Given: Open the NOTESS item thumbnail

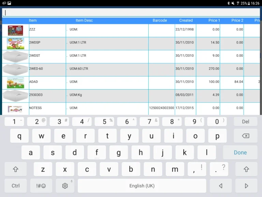Looking at the screenshot, I should coord(15,109).
